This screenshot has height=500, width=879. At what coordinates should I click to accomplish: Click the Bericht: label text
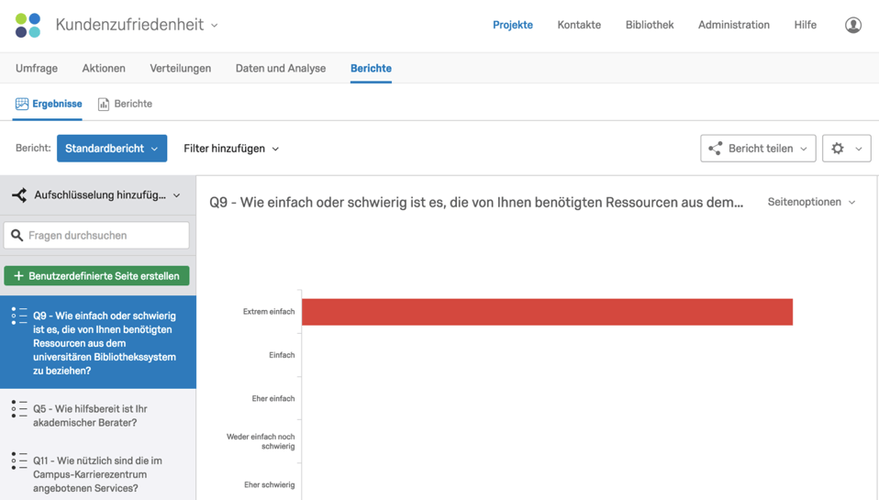[33, 148]
